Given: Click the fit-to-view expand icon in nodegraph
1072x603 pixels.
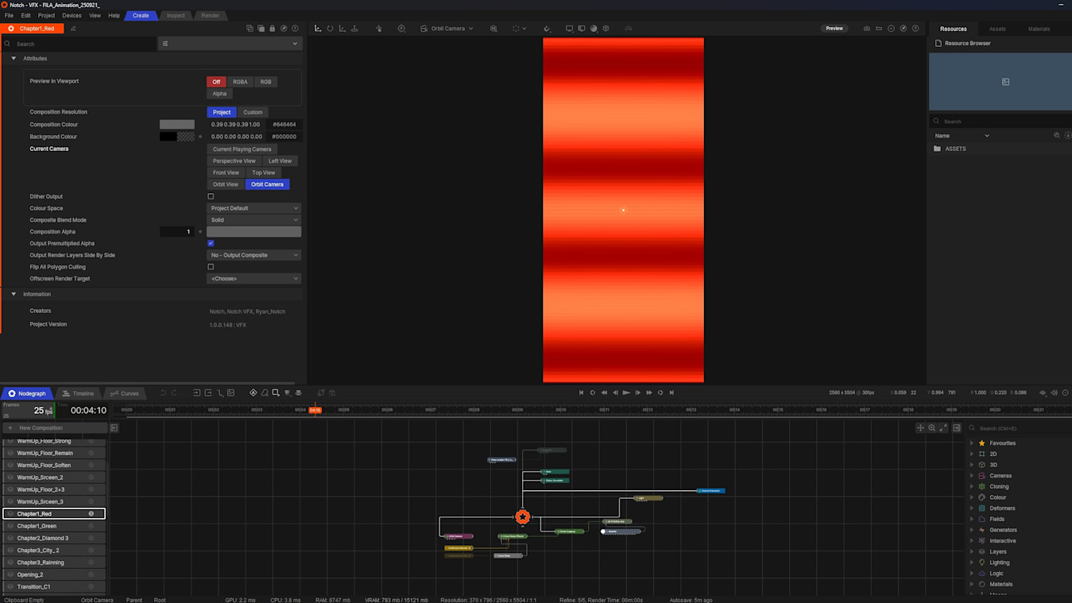Looking at the screenshot, I should coord(944,428).
